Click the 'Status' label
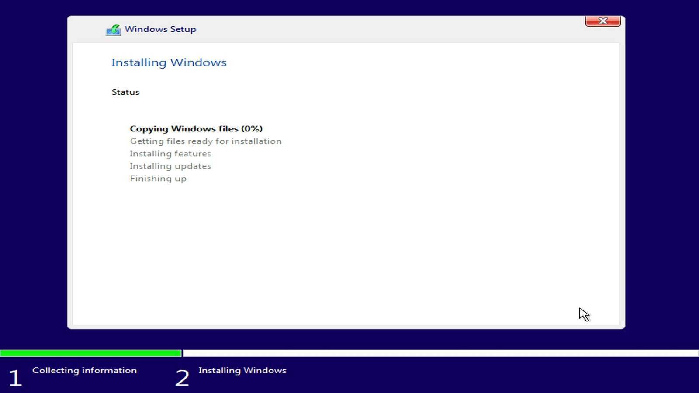 125,92
